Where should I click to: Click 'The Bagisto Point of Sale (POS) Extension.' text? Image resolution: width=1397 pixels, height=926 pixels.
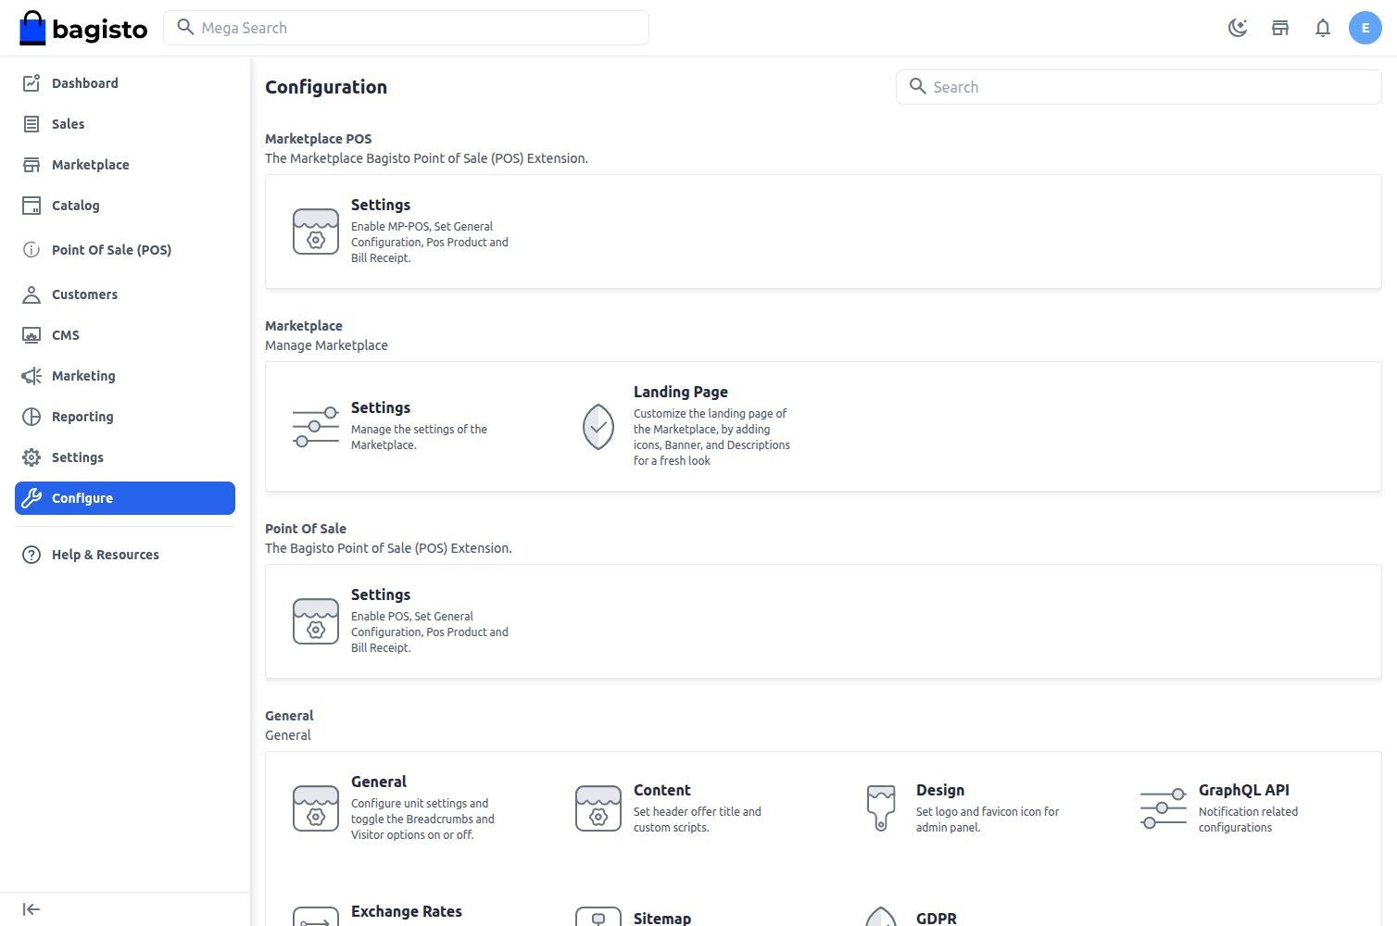click(388, 548)
